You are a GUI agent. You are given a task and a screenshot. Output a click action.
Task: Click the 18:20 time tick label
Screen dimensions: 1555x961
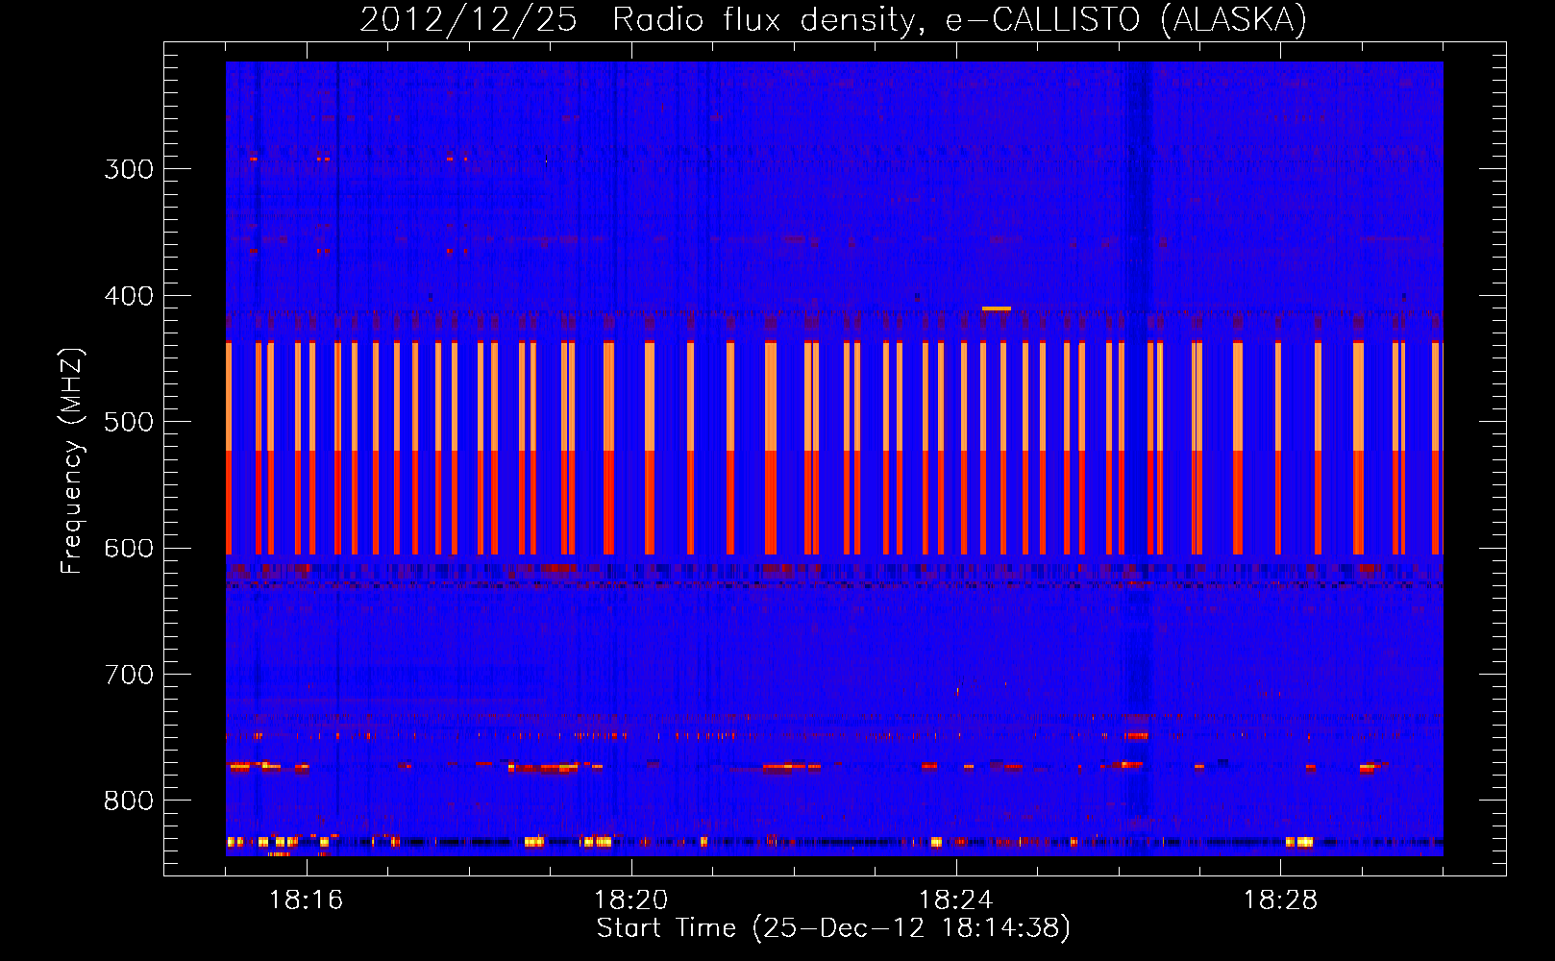pyautogui.click(x=631, y=900)
